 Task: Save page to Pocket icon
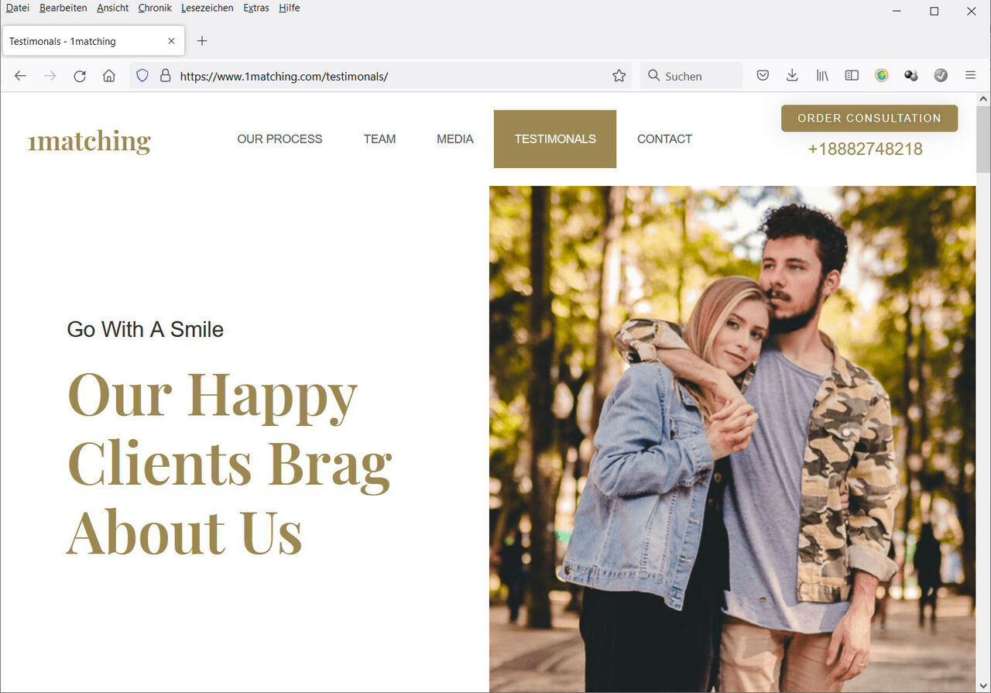coord(763,76)
